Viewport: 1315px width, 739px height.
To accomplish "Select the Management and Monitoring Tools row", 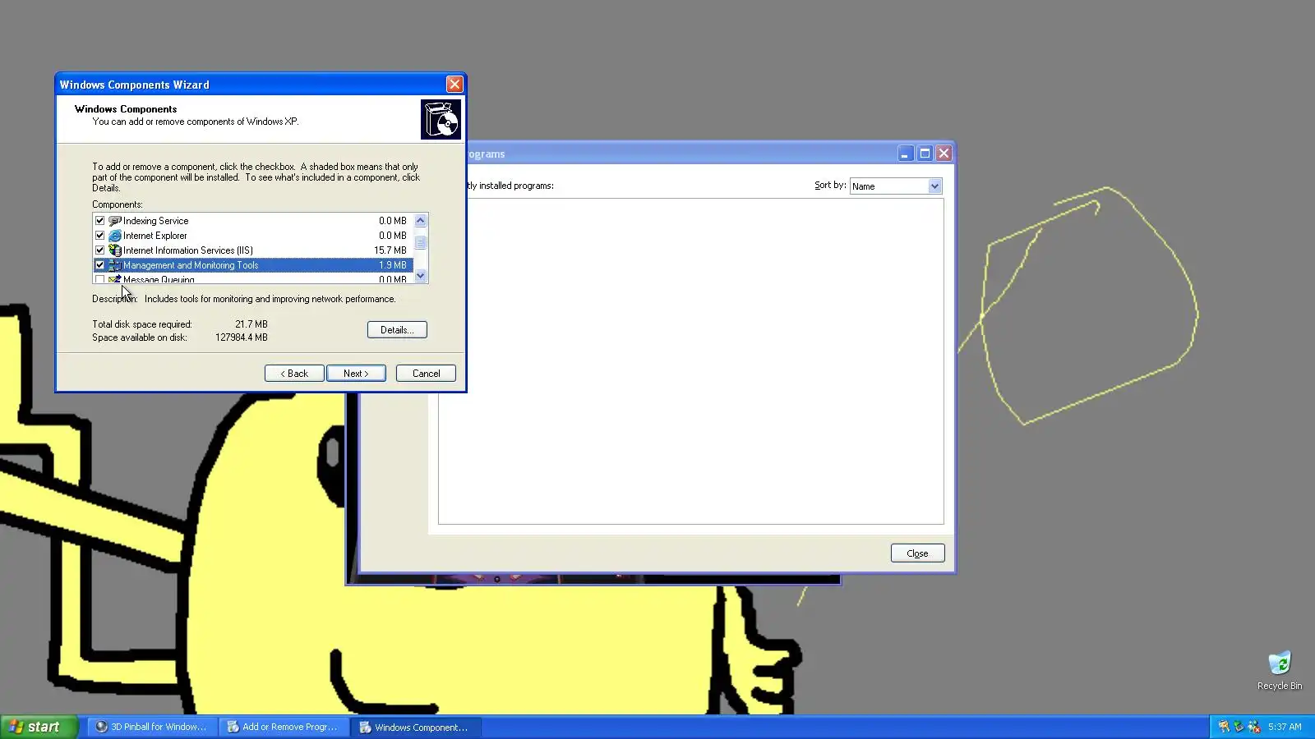I will pyautogui.click(x=253, y=265).
